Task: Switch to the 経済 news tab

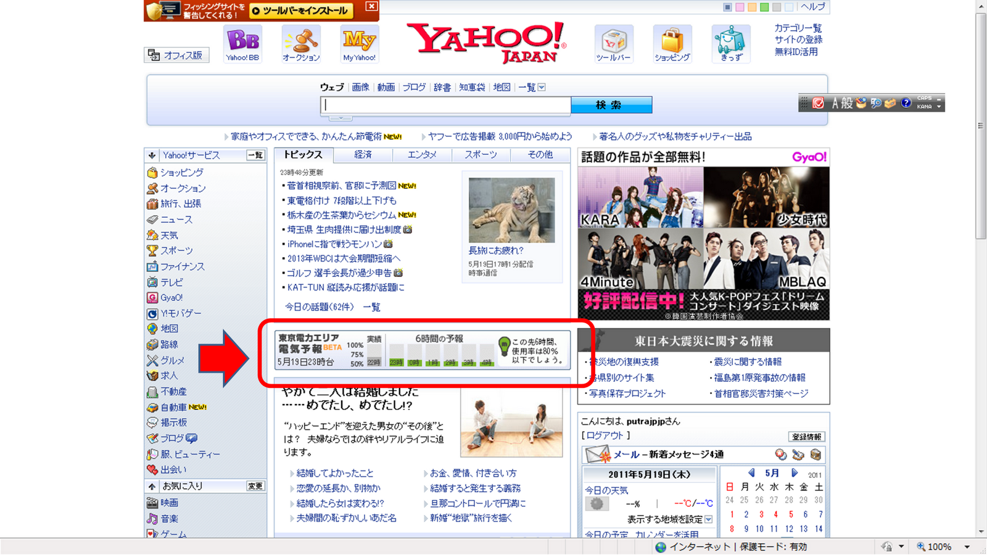Action: coord(363,155)
